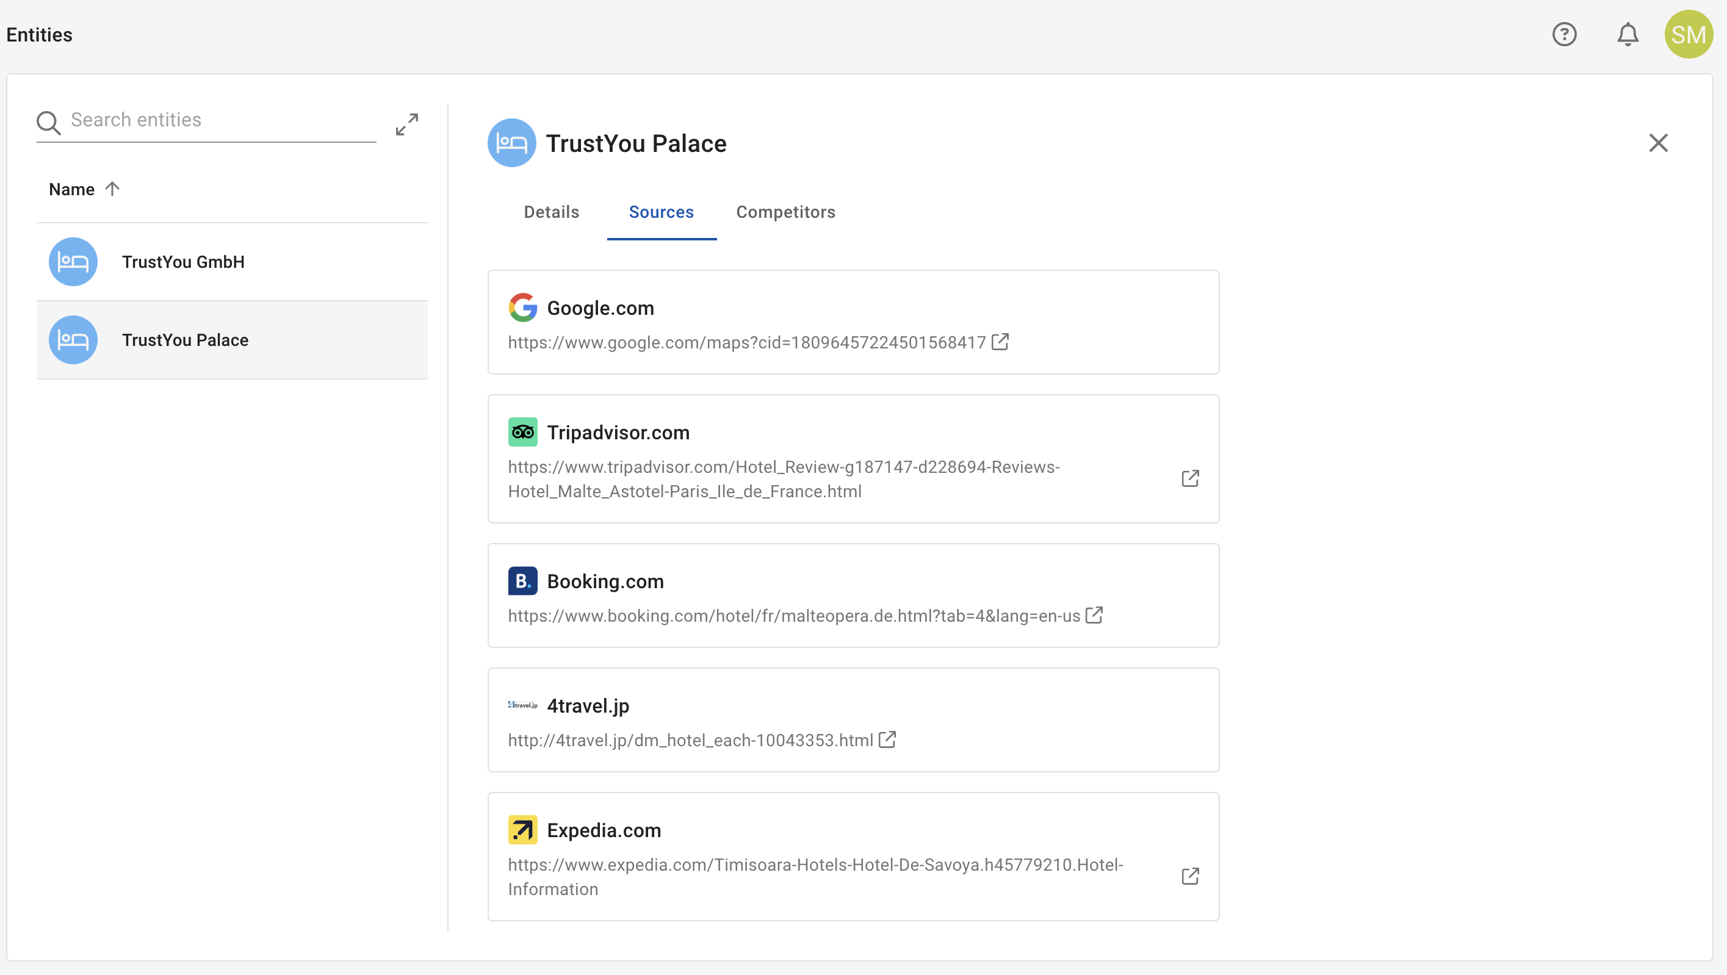Image resolution: width=1727 pixels, height=975 pixels.
Task: Click the Entities page title
Action: point(39,35)
